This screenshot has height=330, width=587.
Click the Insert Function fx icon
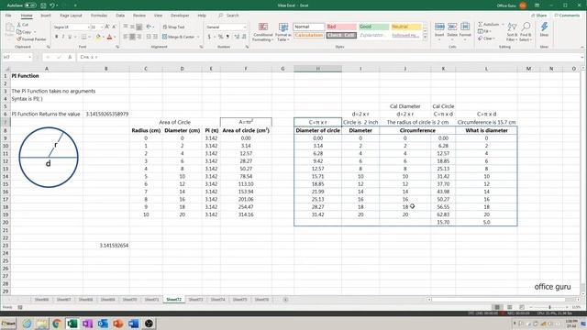coord(70,57)
